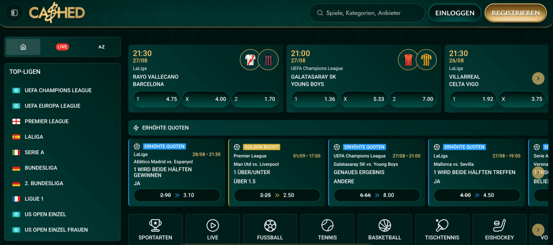Open UEFA Champions League league
The width and height of the screenshot is (553, 245).
[58, 90]
